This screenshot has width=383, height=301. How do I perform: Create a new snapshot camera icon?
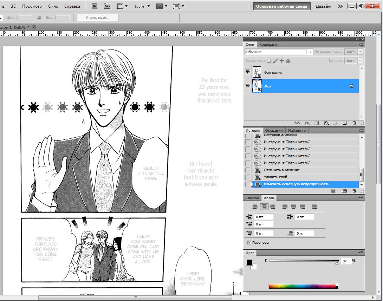(344, 191)
